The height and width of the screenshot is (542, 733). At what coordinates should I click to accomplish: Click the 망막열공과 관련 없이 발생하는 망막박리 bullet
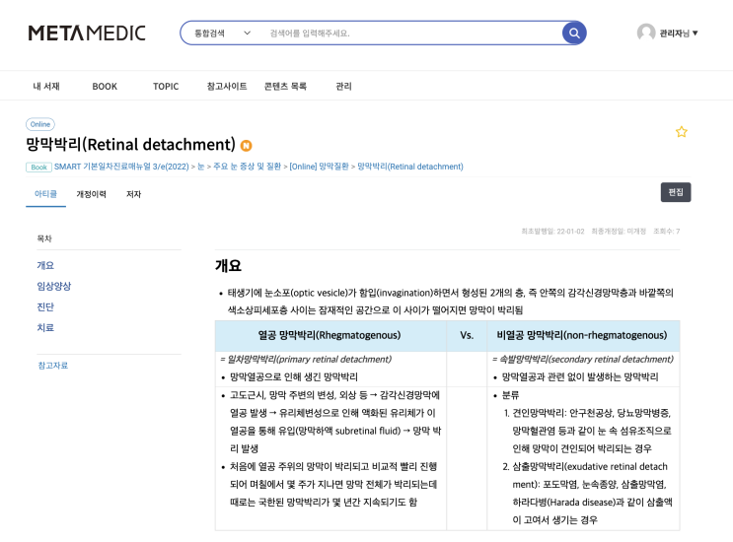(580, 376)
